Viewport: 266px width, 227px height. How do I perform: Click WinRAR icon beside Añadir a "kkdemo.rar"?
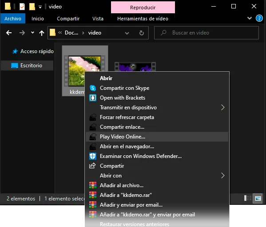93,195
